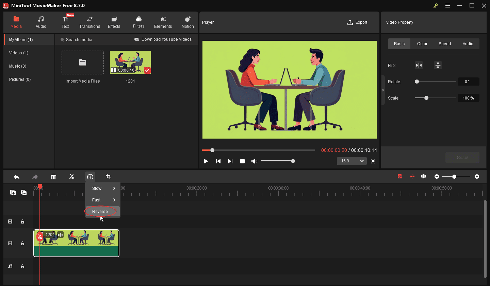490x286 pixels.
Task: Choose Reverse from the speed menu
Action: point(103,212)
